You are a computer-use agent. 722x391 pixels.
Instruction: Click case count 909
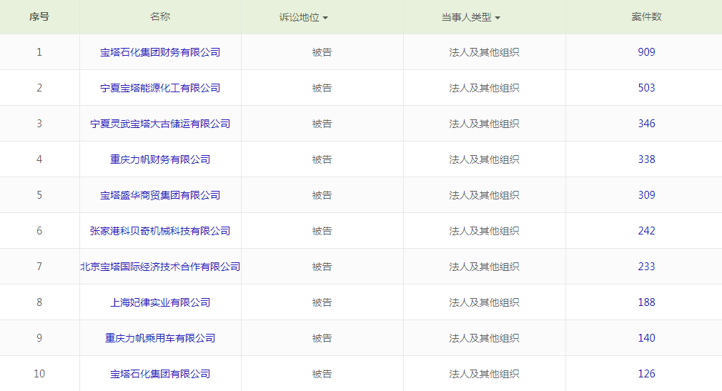coord(646,52)
